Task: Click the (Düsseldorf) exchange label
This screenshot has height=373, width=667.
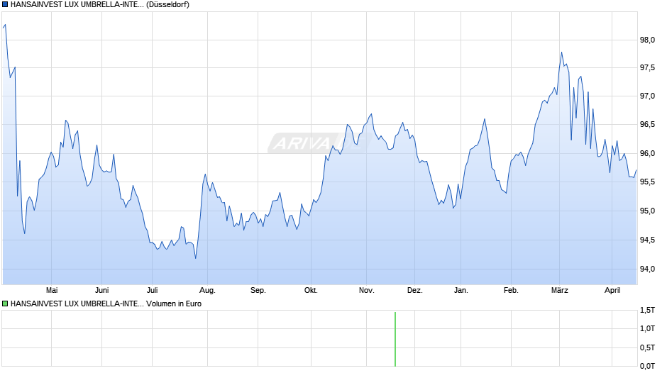Action: click(167, 5)
